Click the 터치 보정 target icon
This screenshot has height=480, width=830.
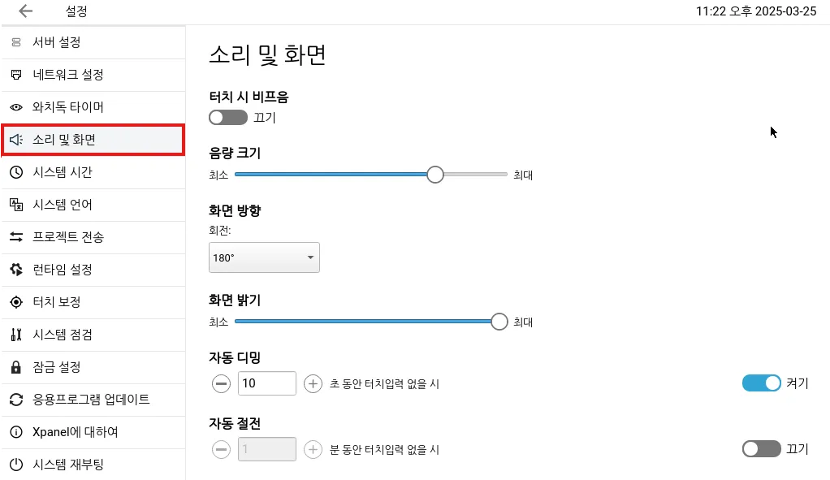(16, 302)
